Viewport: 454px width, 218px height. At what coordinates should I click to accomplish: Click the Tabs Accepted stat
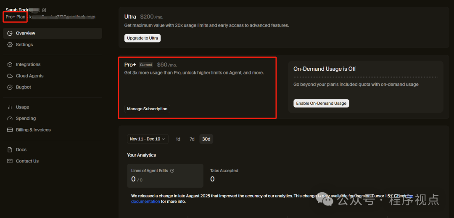pos(224,175)
